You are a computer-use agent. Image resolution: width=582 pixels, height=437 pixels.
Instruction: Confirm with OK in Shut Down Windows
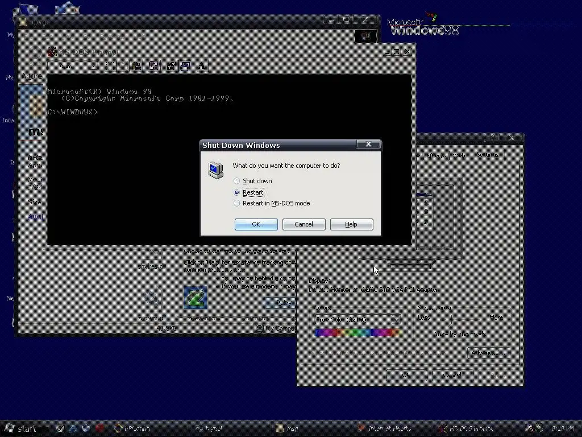(256, 224)
